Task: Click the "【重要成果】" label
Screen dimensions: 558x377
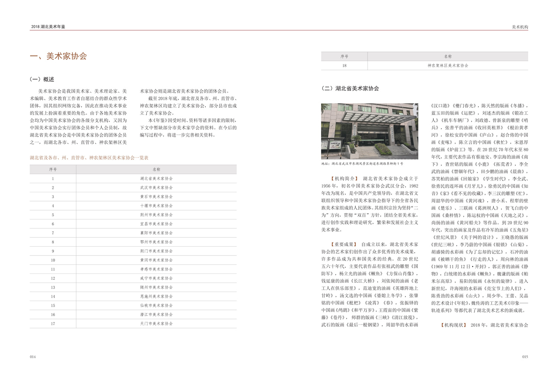Action: click(x=344, y=244)
